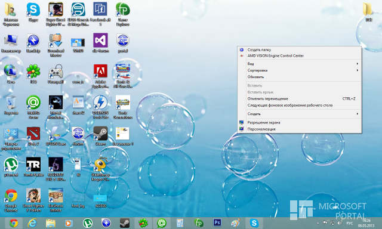Select the foot_bg image file on desktop
The height and width of the screenshot is (229, 382).
78,200
